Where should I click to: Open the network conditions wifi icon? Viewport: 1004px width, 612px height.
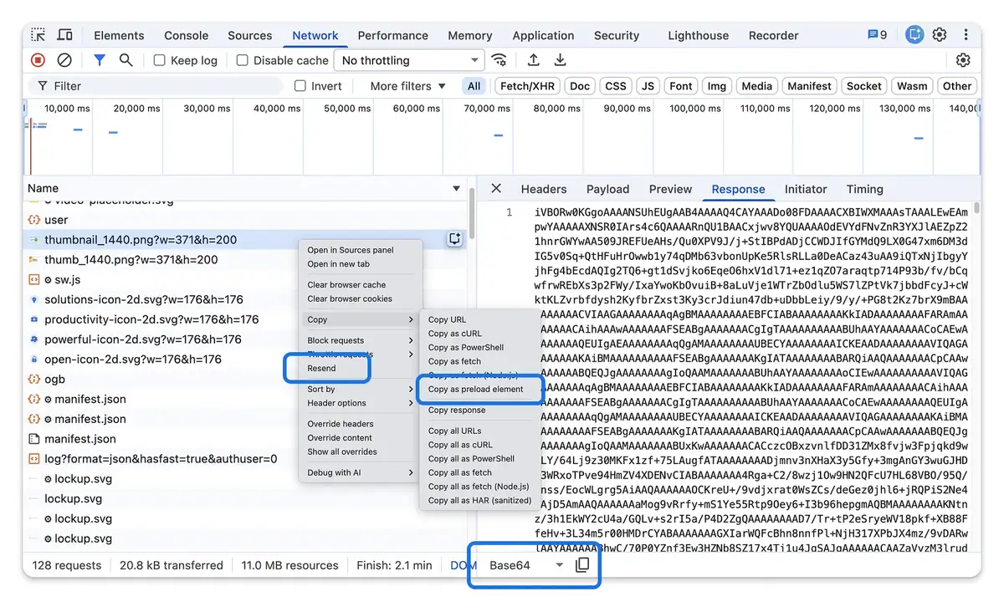[499, 60]
